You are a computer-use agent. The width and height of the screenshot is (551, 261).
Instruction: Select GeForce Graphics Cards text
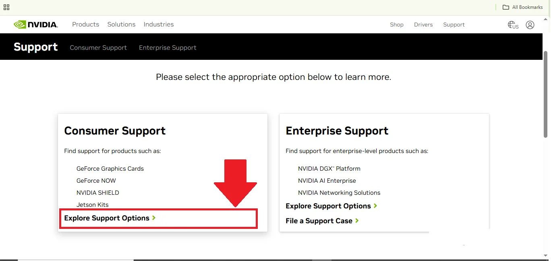110,169
